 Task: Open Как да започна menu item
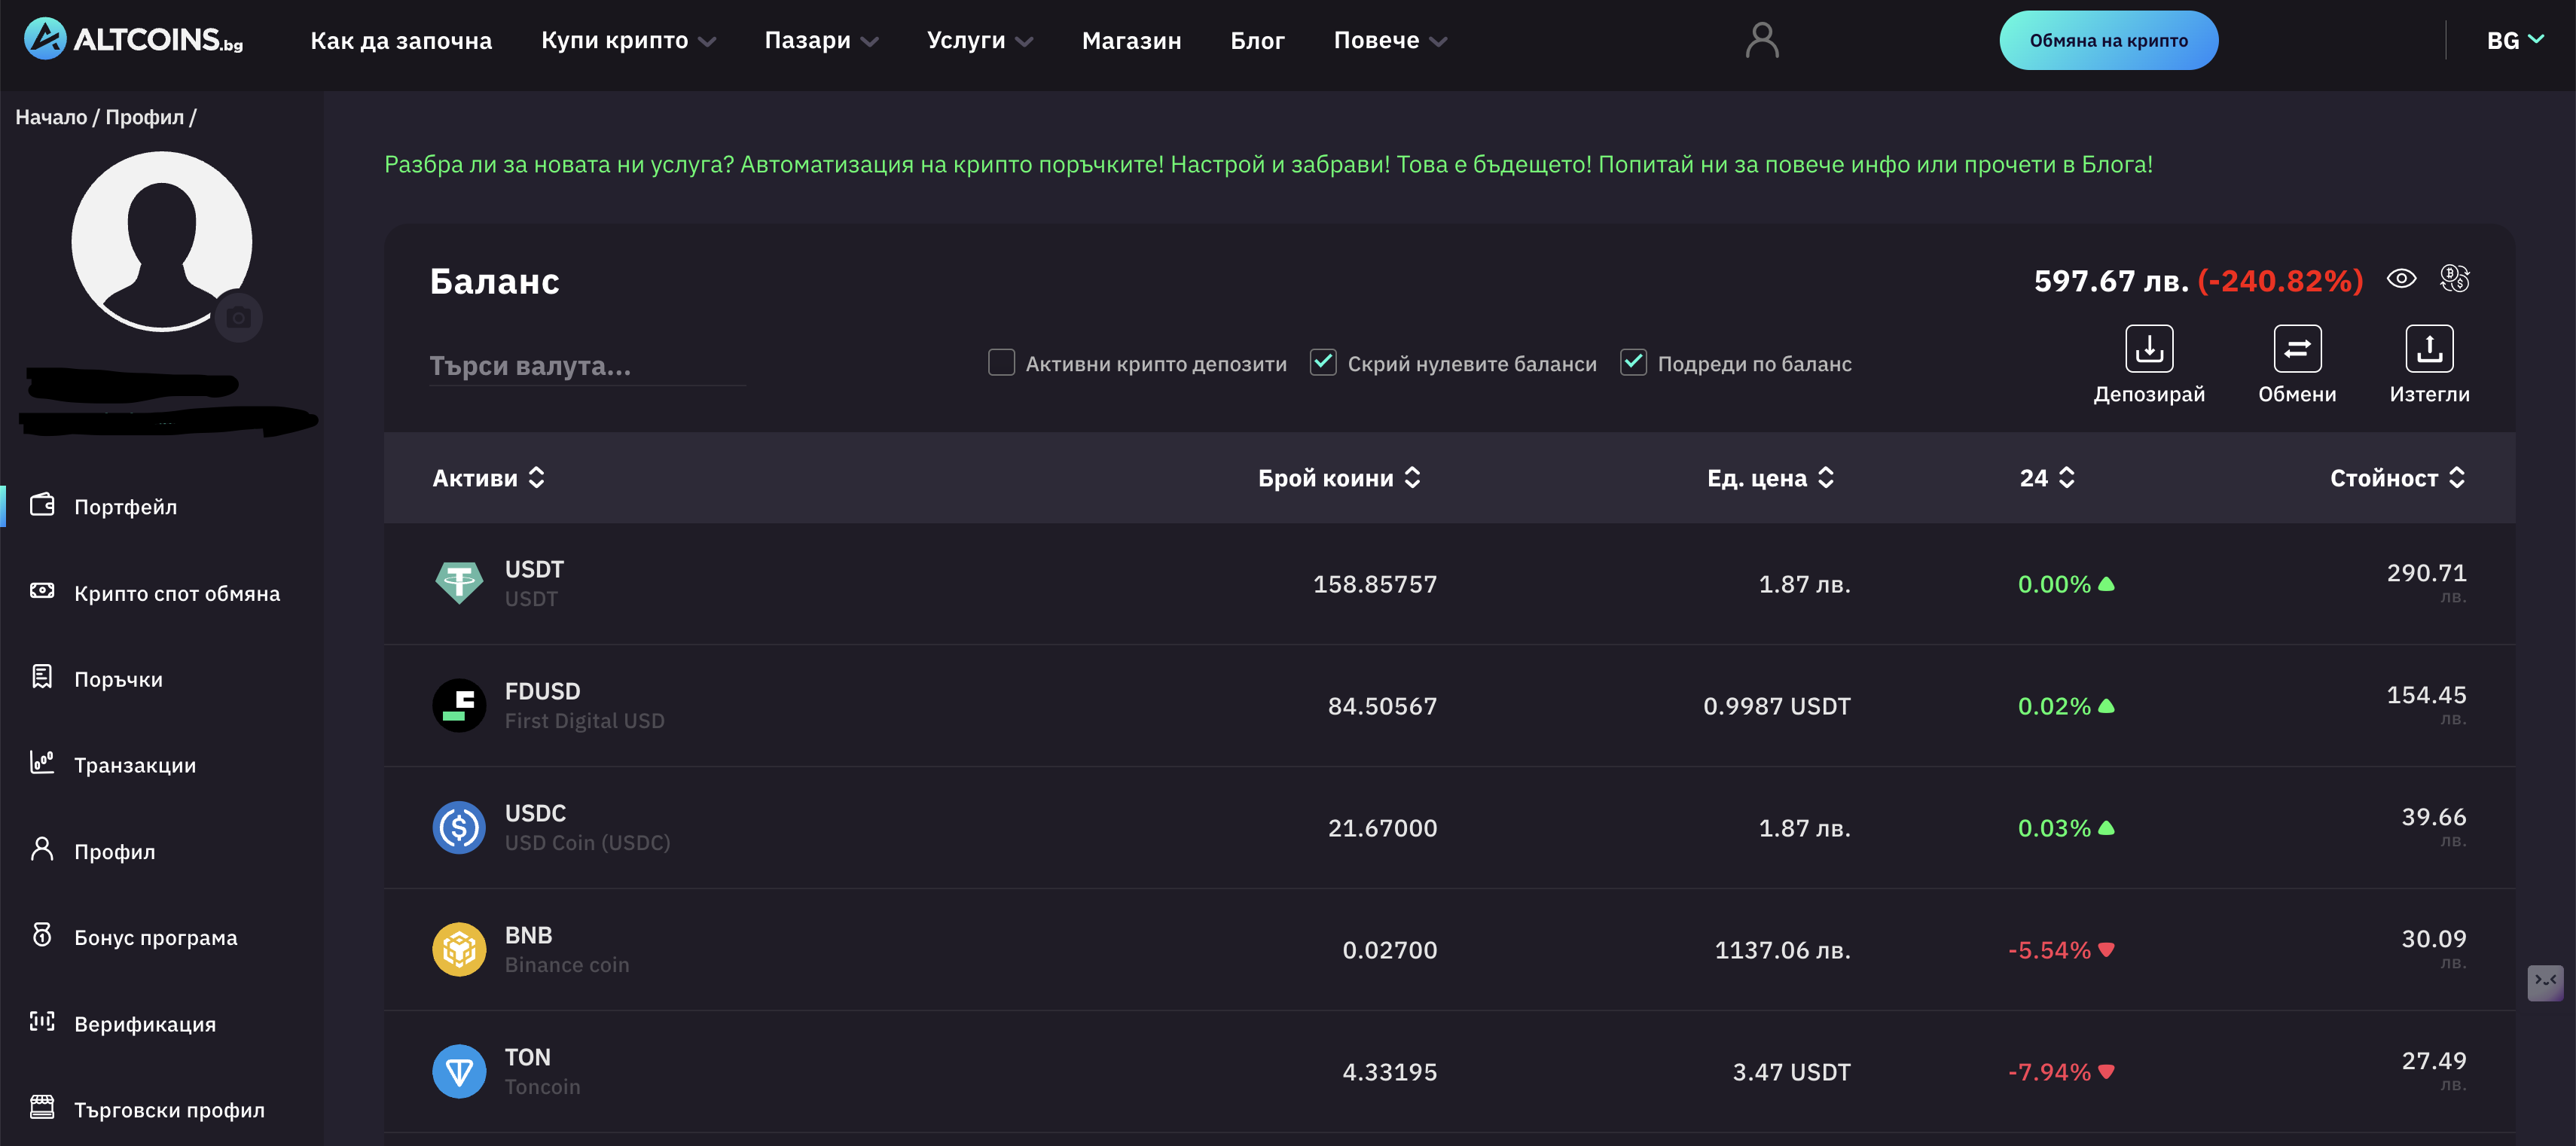point(401,41)
